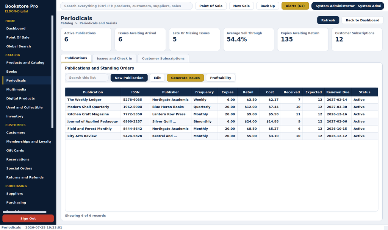Open Returns and Refunds
Viewport: 388px width, 230px height.
point(27,177)
